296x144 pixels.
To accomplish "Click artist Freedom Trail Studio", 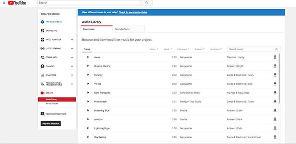I will (x=190, y=102).
